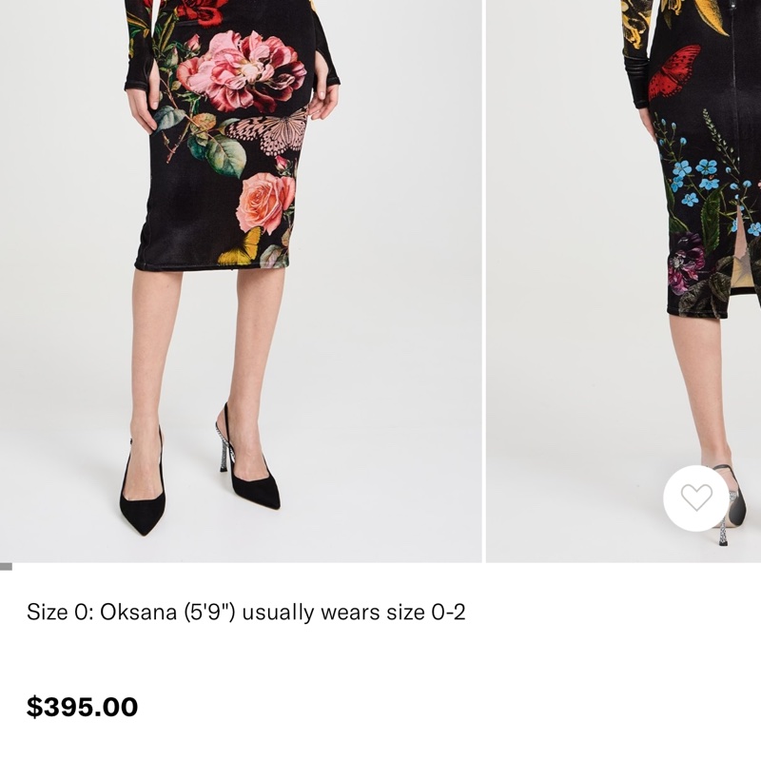Tap the heart wishlist icon

click(696, 498)
